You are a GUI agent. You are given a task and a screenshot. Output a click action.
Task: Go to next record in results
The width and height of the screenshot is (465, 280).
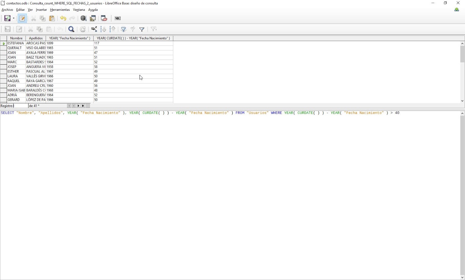[x=78, y=106]
